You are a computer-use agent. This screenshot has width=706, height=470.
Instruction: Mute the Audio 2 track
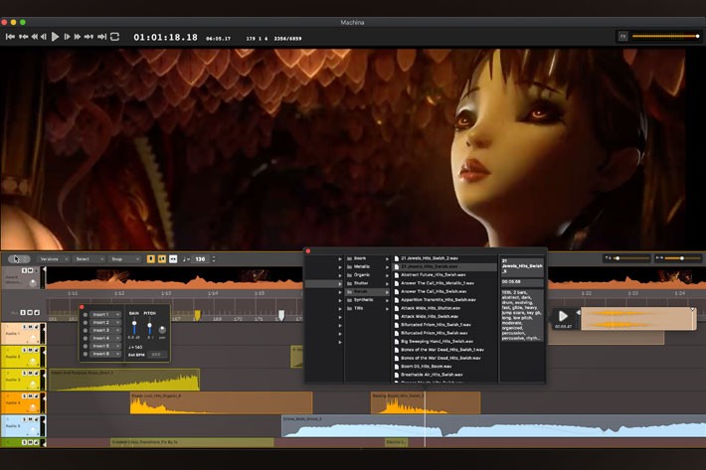[31, 350]
